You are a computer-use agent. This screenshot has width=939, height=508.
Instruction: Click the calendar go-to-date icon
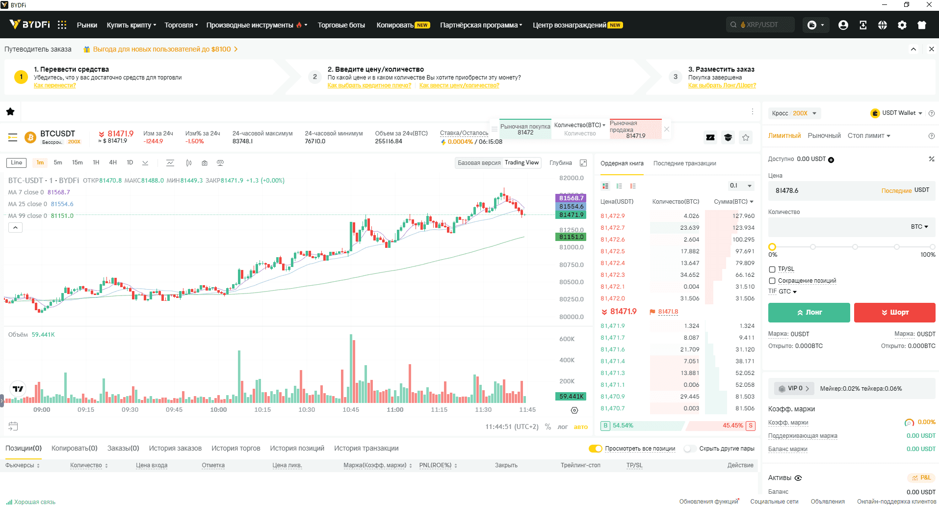tap(13, 426)
